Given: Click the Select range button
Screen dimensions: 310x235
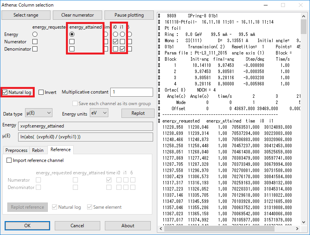Looking at the screenshot, I should [x=26, y=15].
